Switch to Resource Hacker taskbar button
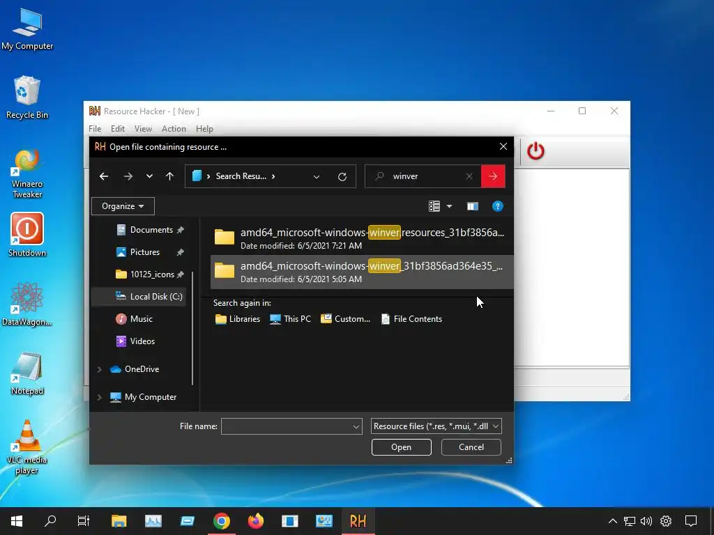Image resolution: width=714 pixels, height=535 pixels. (358, 521)
